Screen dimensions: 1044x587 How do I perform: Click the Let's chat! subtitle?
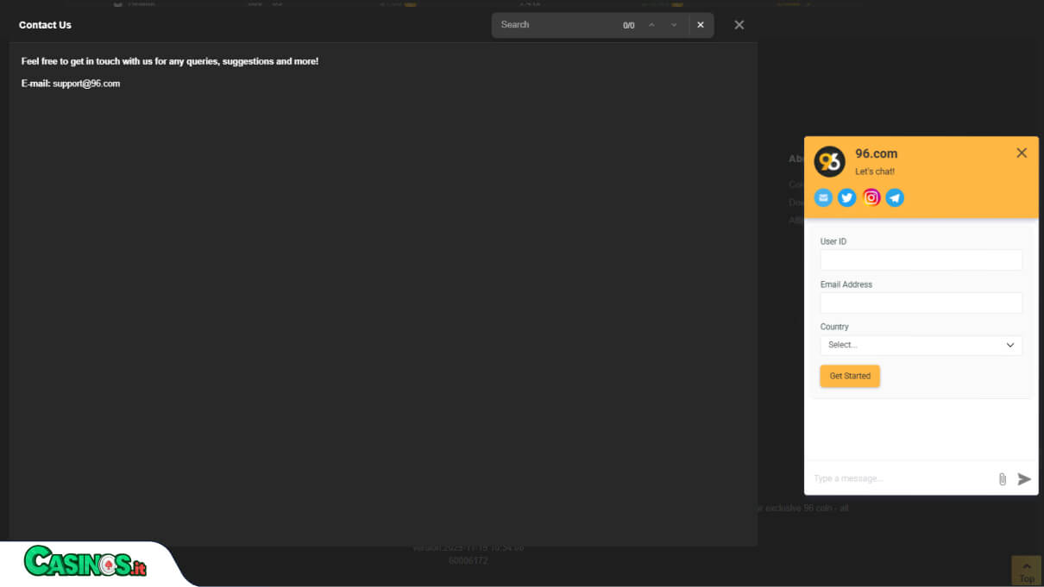[x=875, y=172]
